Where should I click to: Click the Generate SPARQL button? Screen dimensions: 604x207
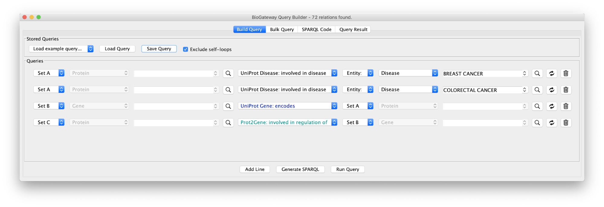point(300,169)
